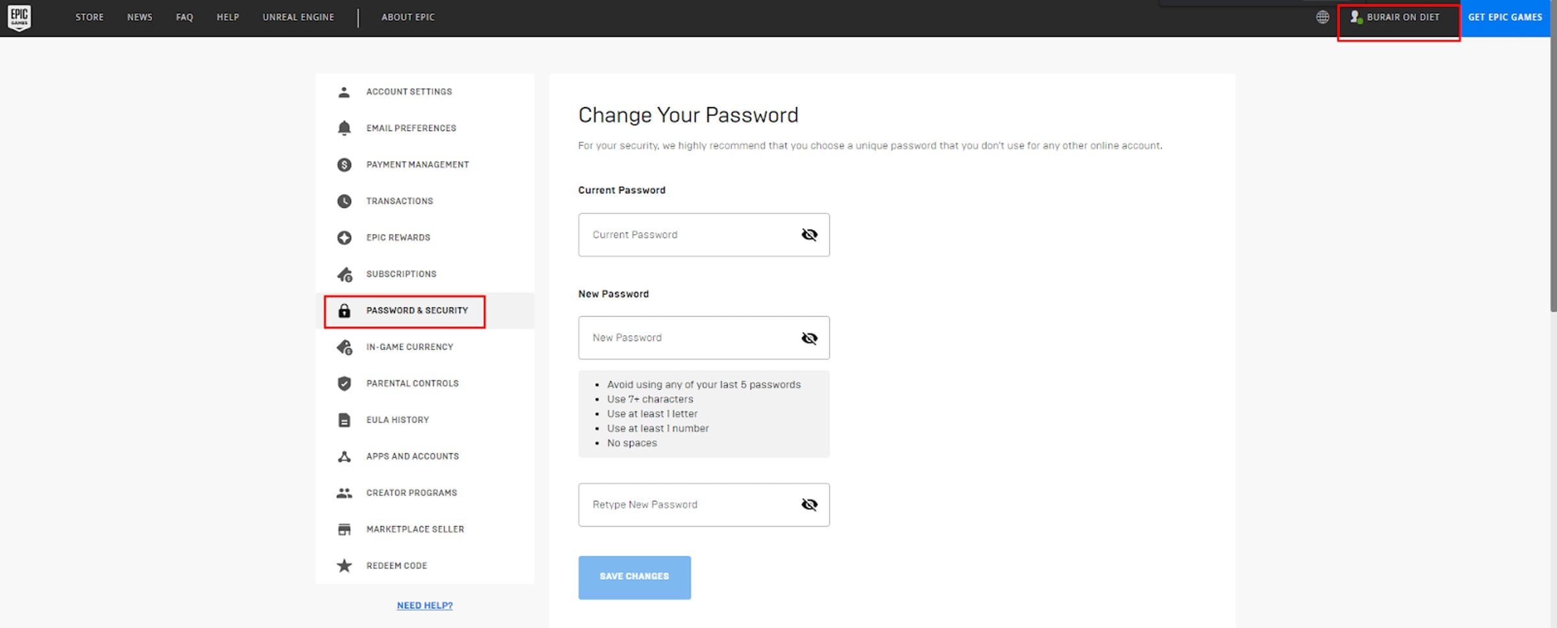Click the Password & Security lock icon
Screen dimensions: 1557x628
coord(344,310)
